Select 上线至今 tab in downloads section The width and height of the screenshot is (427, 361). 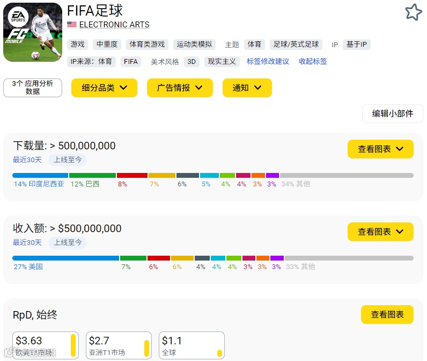coord(68,160)
